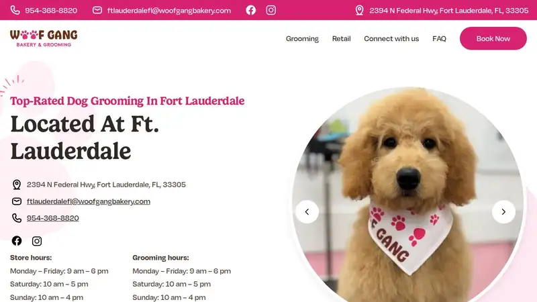Viewport: 537px width, 302px height.
Task: Show previous dog photo with left arrow
Action: click(307, 212)
